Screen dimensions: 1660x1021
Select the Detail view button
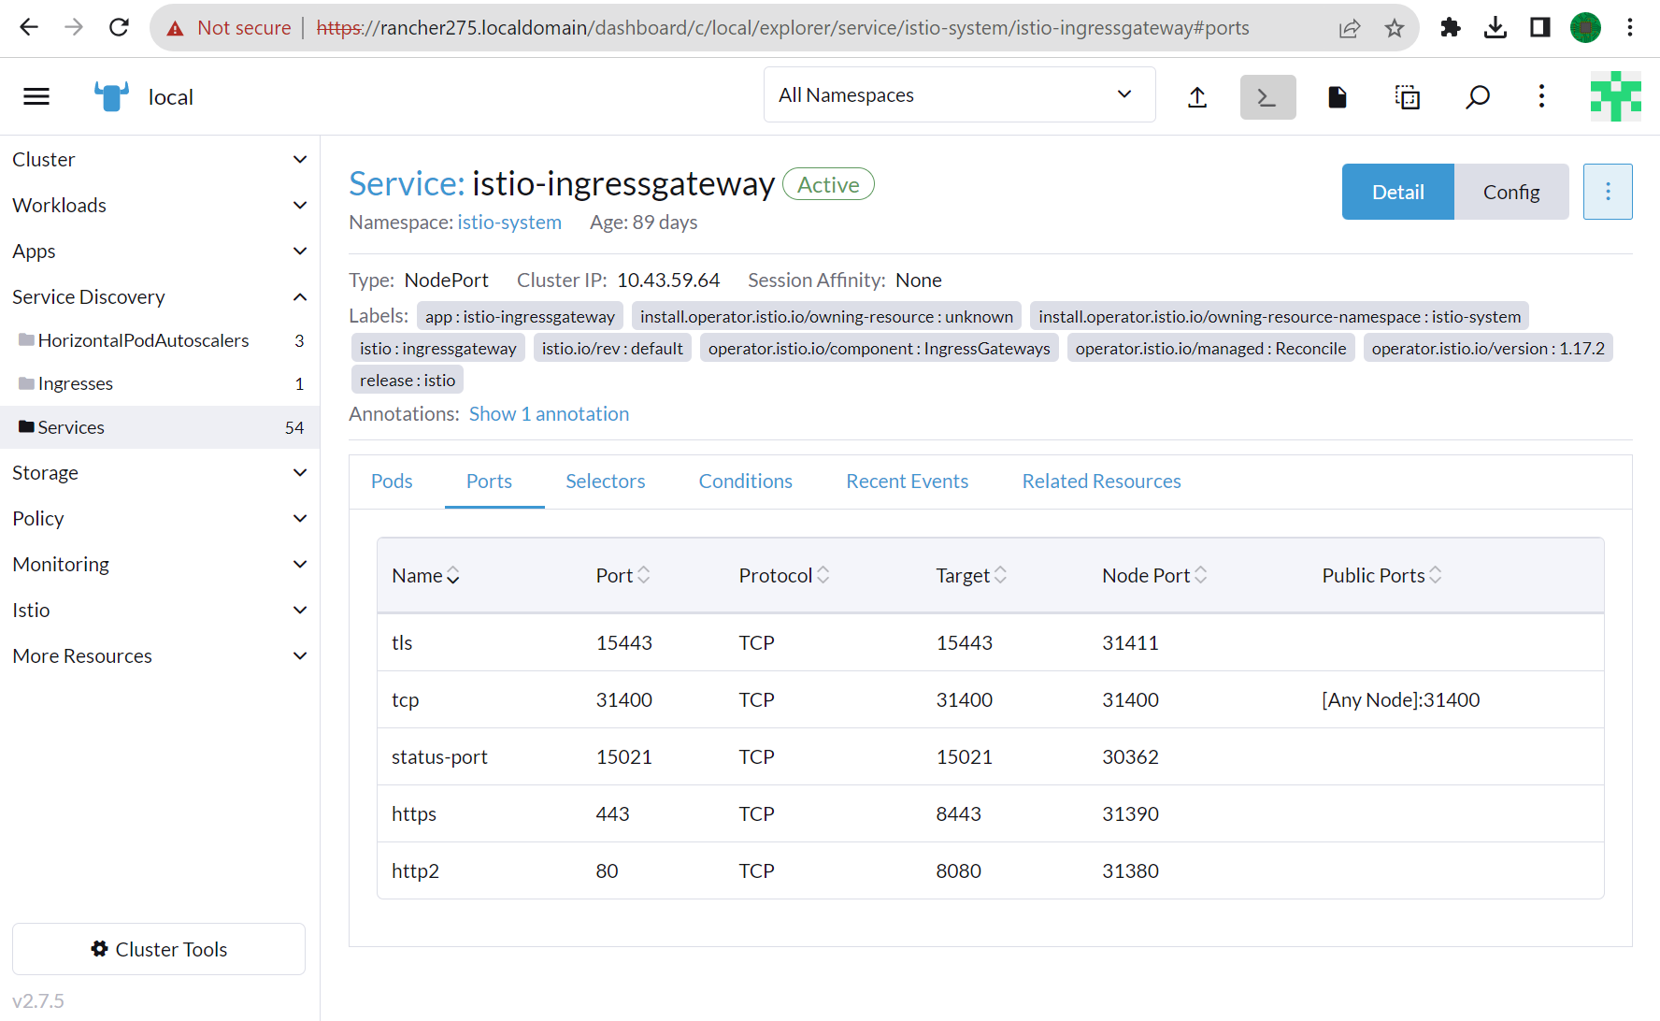click(1397, 192)
